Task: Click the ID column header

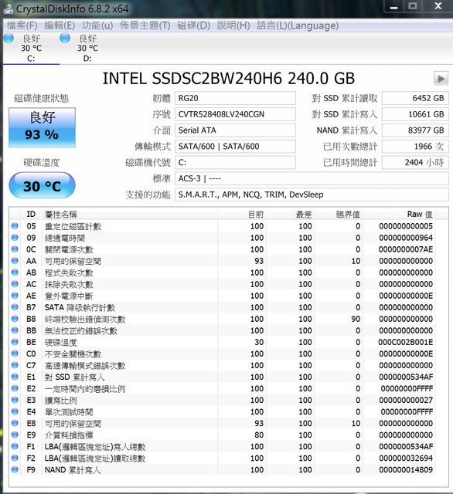Action: [31, 215]
